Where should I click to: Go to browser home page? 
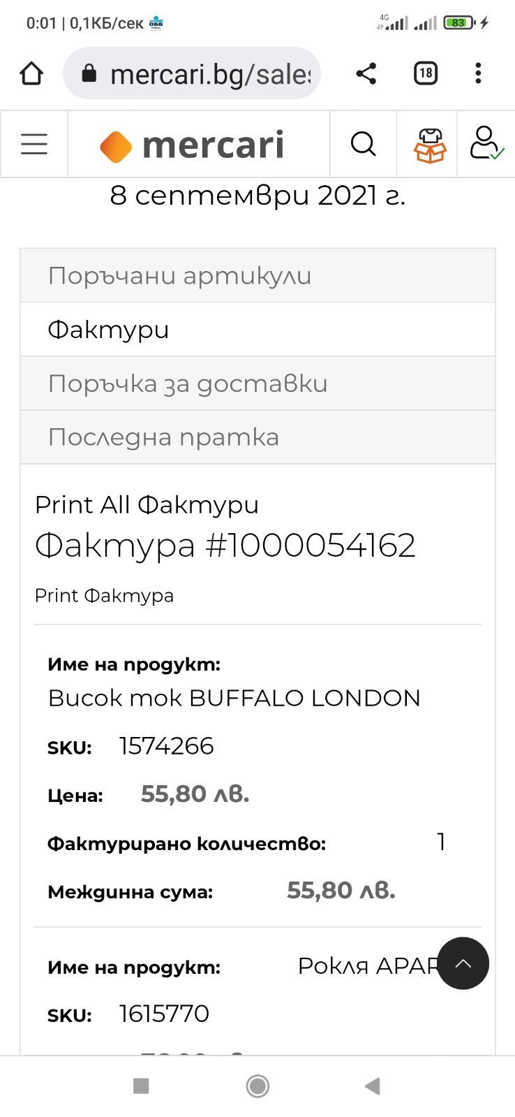pyautogui.click(x=31, y=73)
